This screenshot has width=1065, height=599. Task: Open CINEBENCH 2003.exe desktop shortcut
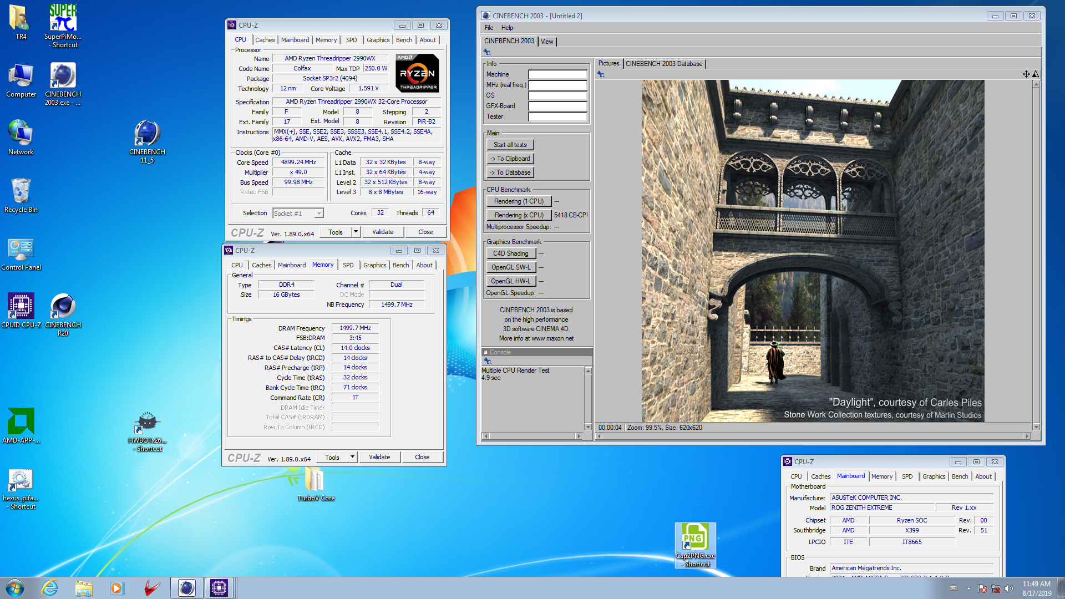63,84
